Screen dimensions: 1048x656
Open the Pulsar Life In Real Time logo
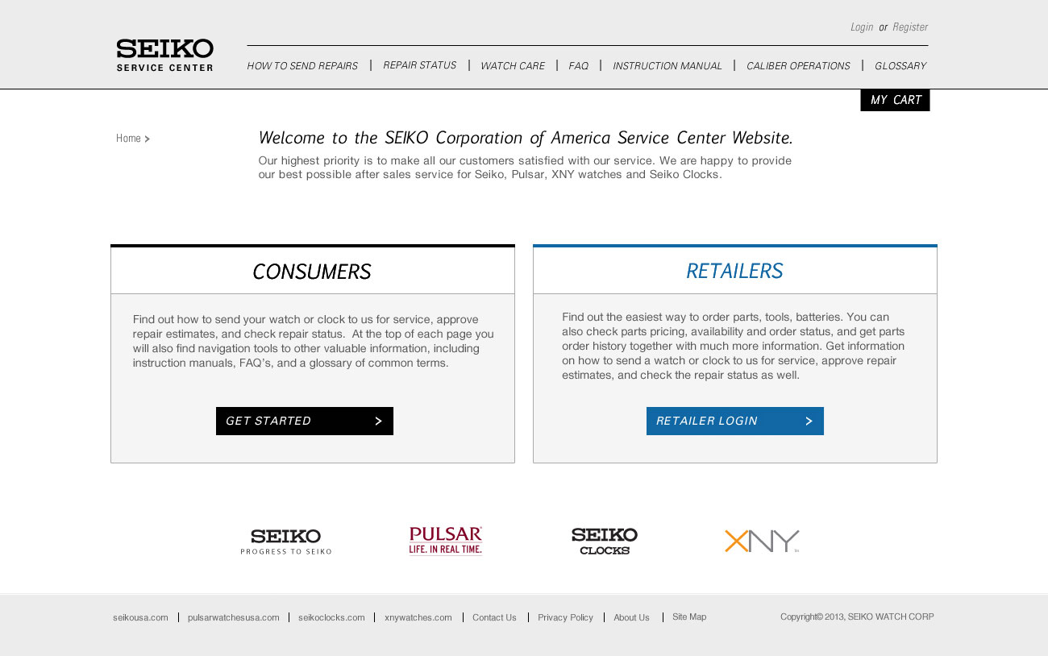point(446,541)
